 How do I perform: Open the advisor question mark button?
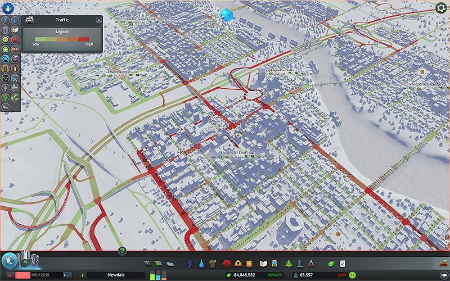click(122, 251)
